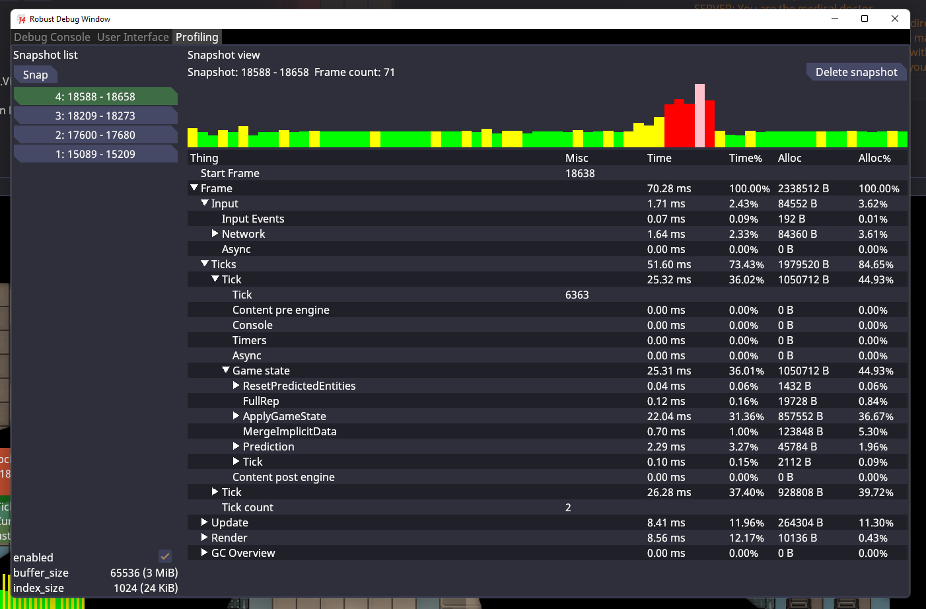Minimize the Robust Debug Window
926x609 pixels.
834,19
